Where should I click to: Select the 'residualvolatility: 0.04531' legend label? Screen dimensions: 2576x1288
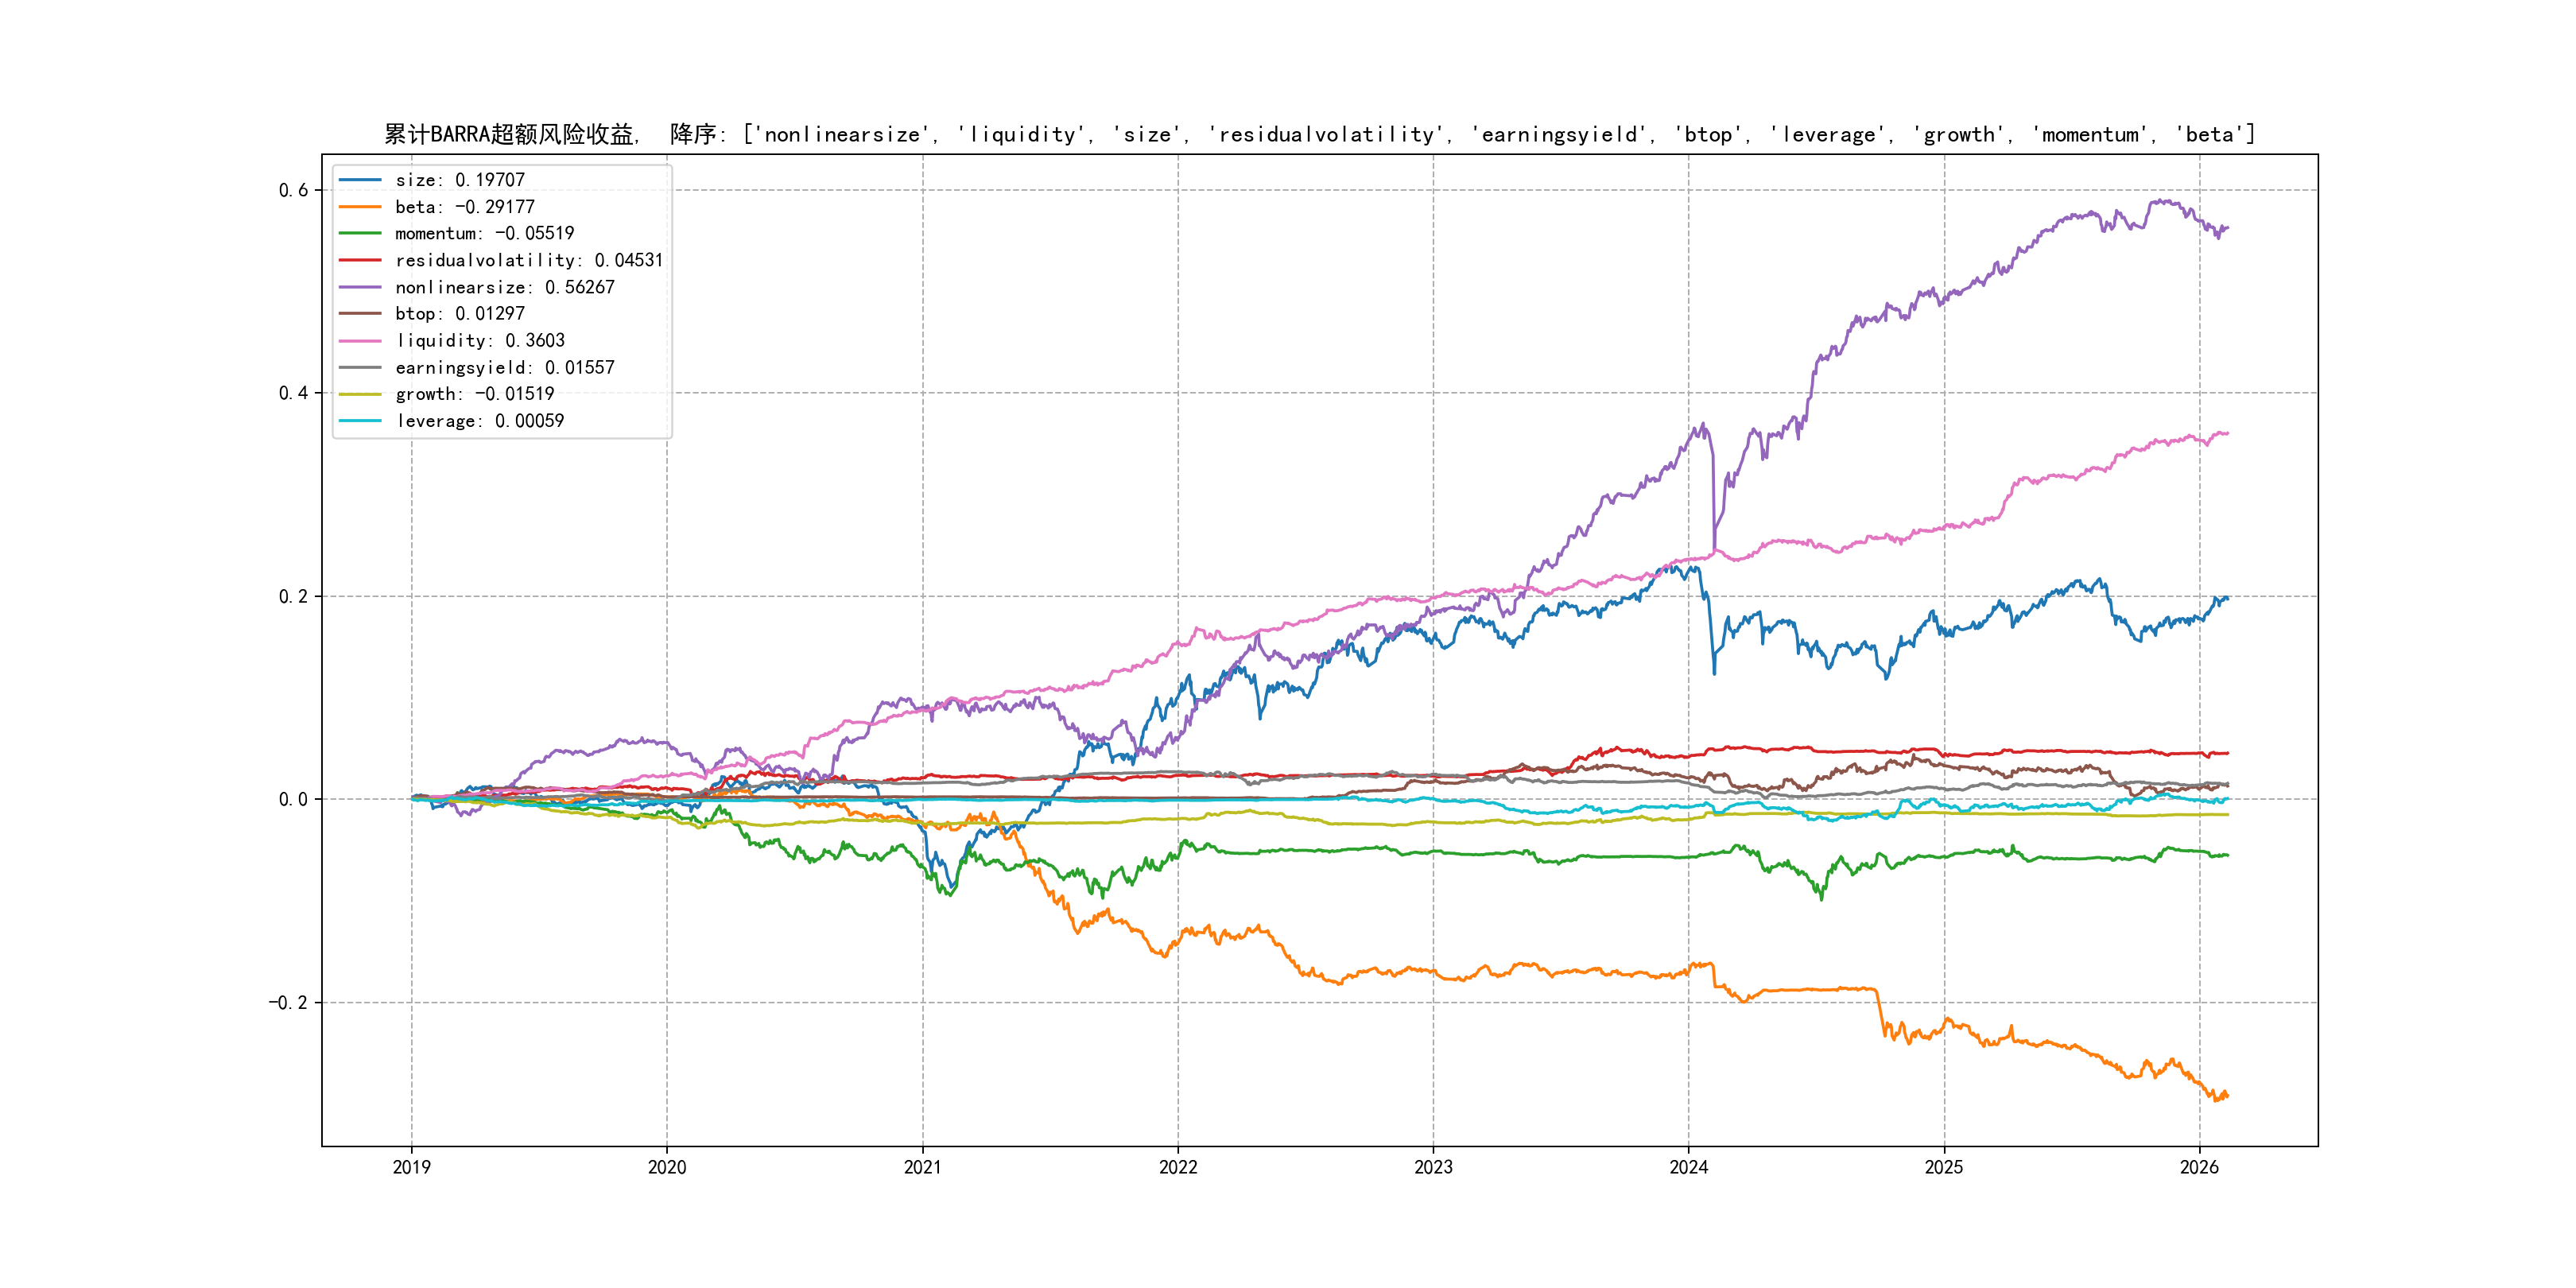pyautogui.click(x=528, y=260)
